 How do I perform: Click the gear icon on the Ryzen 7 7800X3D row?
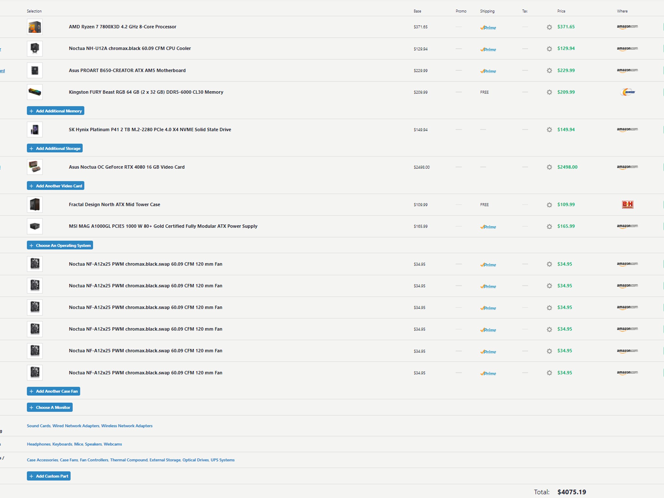pyautogui.click(x=549, y=27)
